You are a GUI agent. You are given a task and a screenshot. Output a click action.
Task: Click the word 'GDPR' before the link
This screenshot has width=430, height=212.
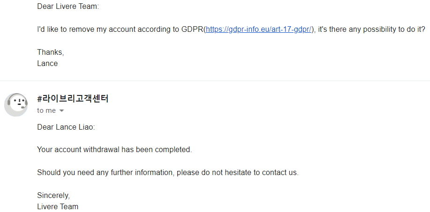coord(193,29)
